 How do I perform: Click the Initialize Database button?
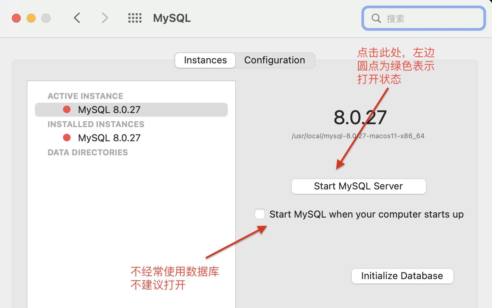402,276
